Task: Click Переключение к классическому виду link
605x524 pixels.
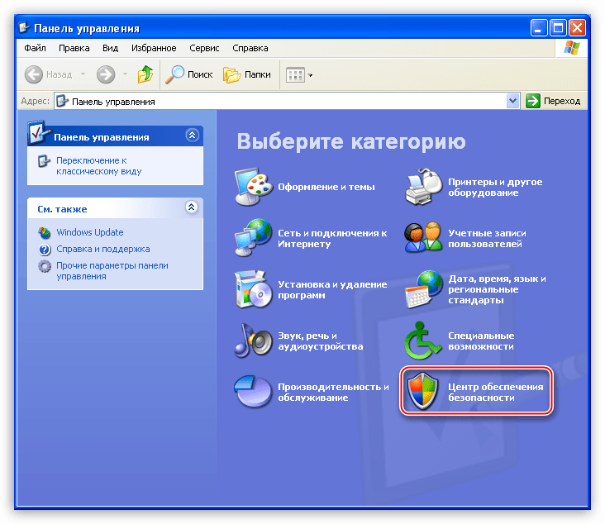Action: pos(99,166)
